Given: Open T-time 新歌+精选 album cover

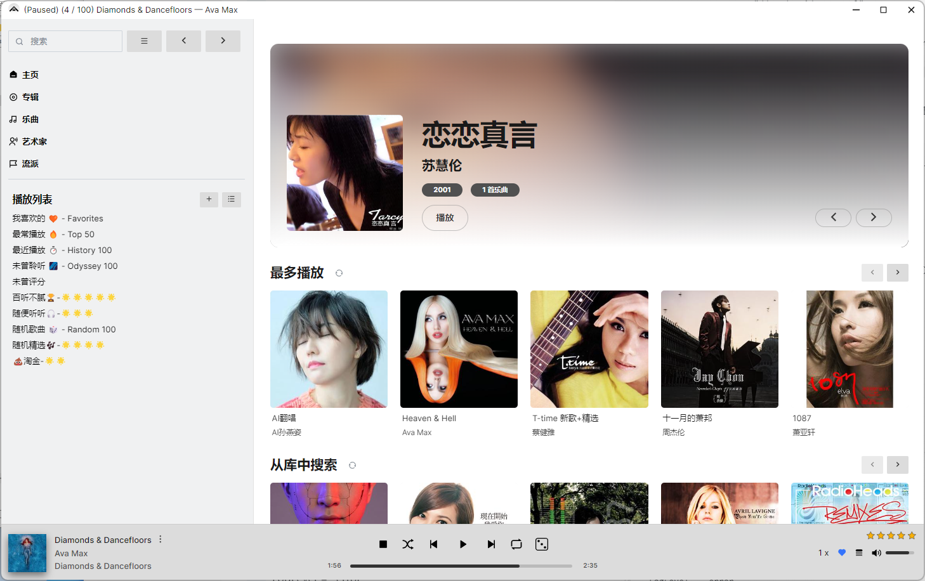Looking at the screenshot, I should tap(589, 349).
